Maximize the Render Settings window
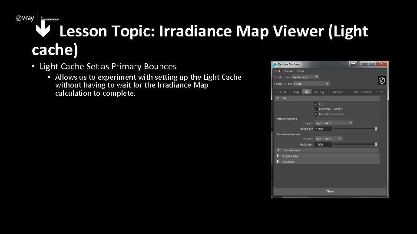417x234 pixels. 372,64
